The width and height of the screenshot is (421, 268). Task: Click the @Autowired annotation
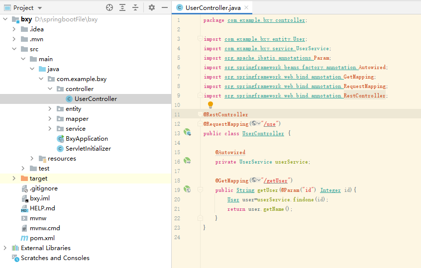coord(230,152)
